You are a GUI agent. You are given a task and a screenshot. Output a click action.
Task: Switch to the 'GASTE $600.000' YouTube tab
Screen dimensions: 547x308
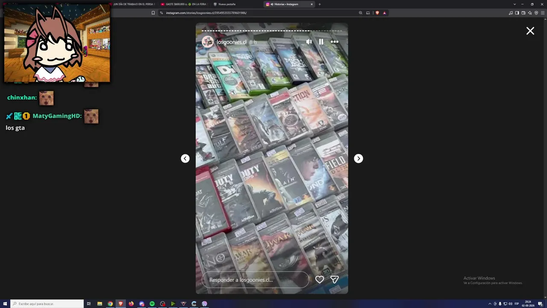pos(184,4)
